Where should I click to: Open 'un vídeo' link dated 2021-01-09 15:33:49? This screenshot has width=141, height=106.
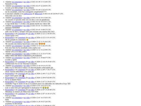[x=27, y=2]
